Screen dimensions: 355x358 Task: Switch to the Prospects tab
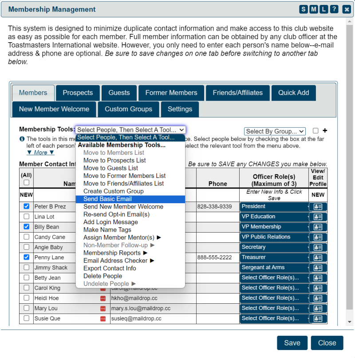[78, 93]
